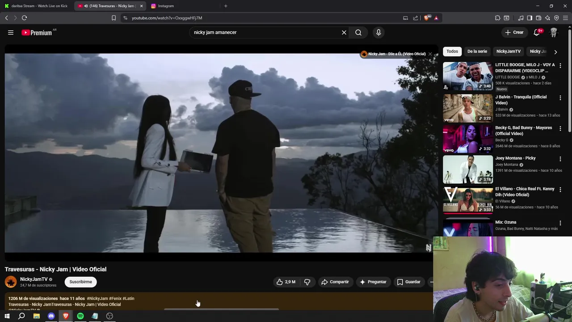Open options for Joey Montana - Picky
Image resolution: width=572 pixels, height=322 pixels.
point(560,159)
